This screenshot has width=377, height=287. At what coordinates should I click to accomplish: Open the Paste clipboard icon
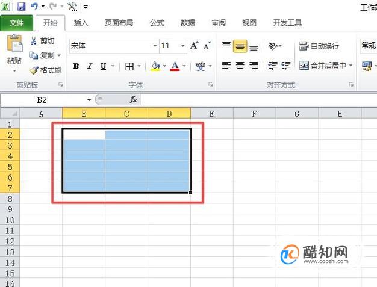[14, 44]
